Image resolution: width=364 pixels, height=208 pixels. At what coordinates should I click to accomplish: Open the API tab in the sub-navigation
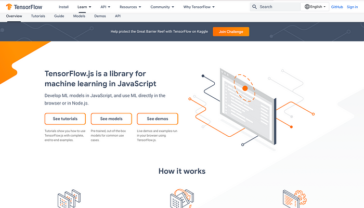pyautogui.click(x=118, y=16)
